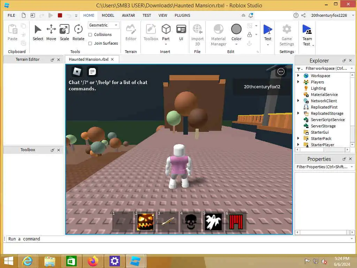Equip the skull tool in slot 4
357x268 pixels.
click(x=191, y=222)
